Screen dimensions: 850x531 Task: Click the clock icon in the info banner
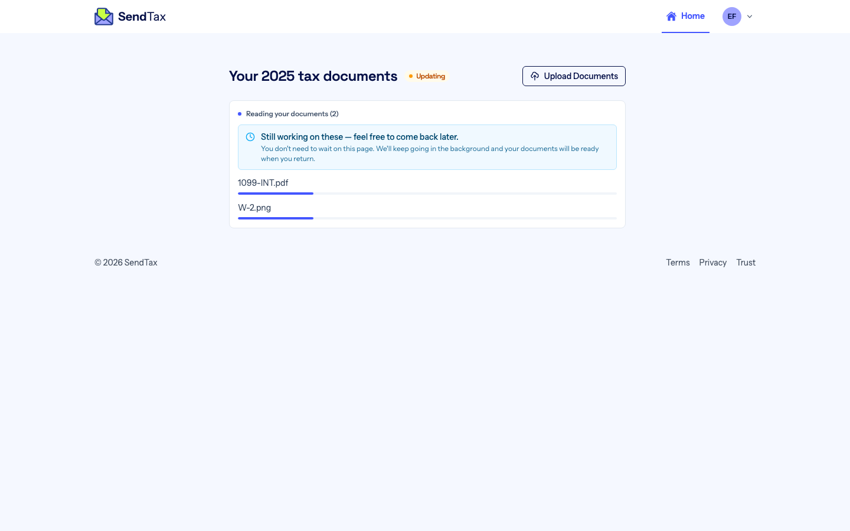click(x=250, y=137)
